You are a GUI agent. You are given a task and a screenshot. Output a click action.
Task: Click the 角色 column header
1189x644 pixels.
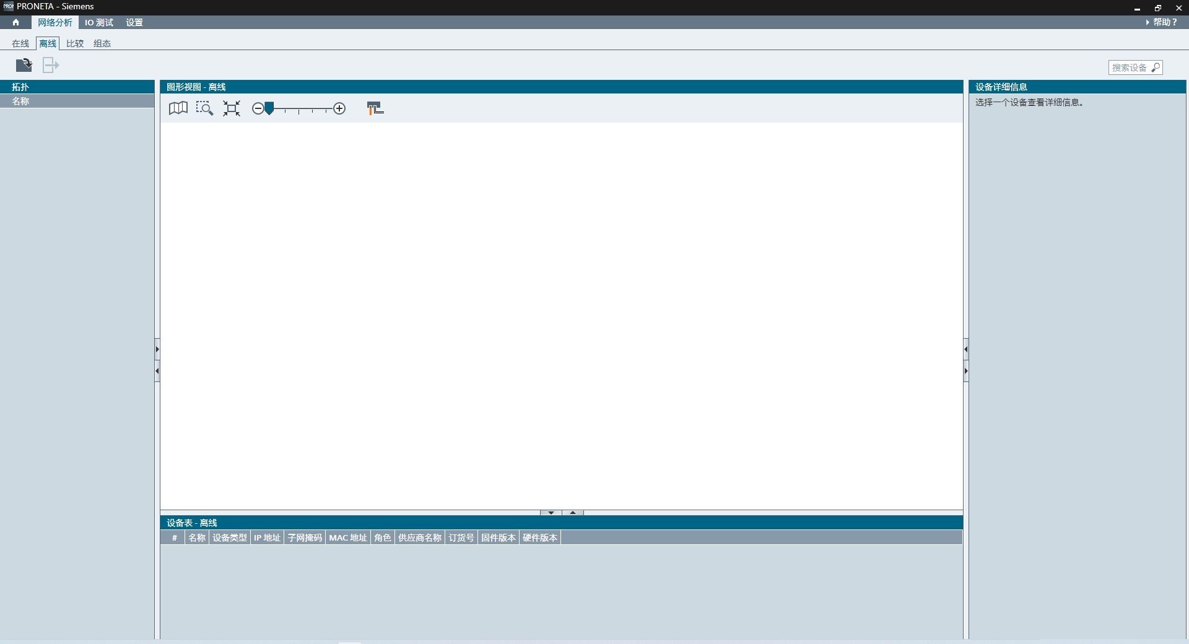[383, 537]
